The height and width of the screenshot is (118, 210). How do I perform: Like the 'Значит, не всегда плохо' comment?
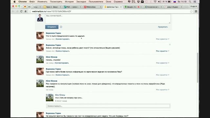click(x=162, y=51)
